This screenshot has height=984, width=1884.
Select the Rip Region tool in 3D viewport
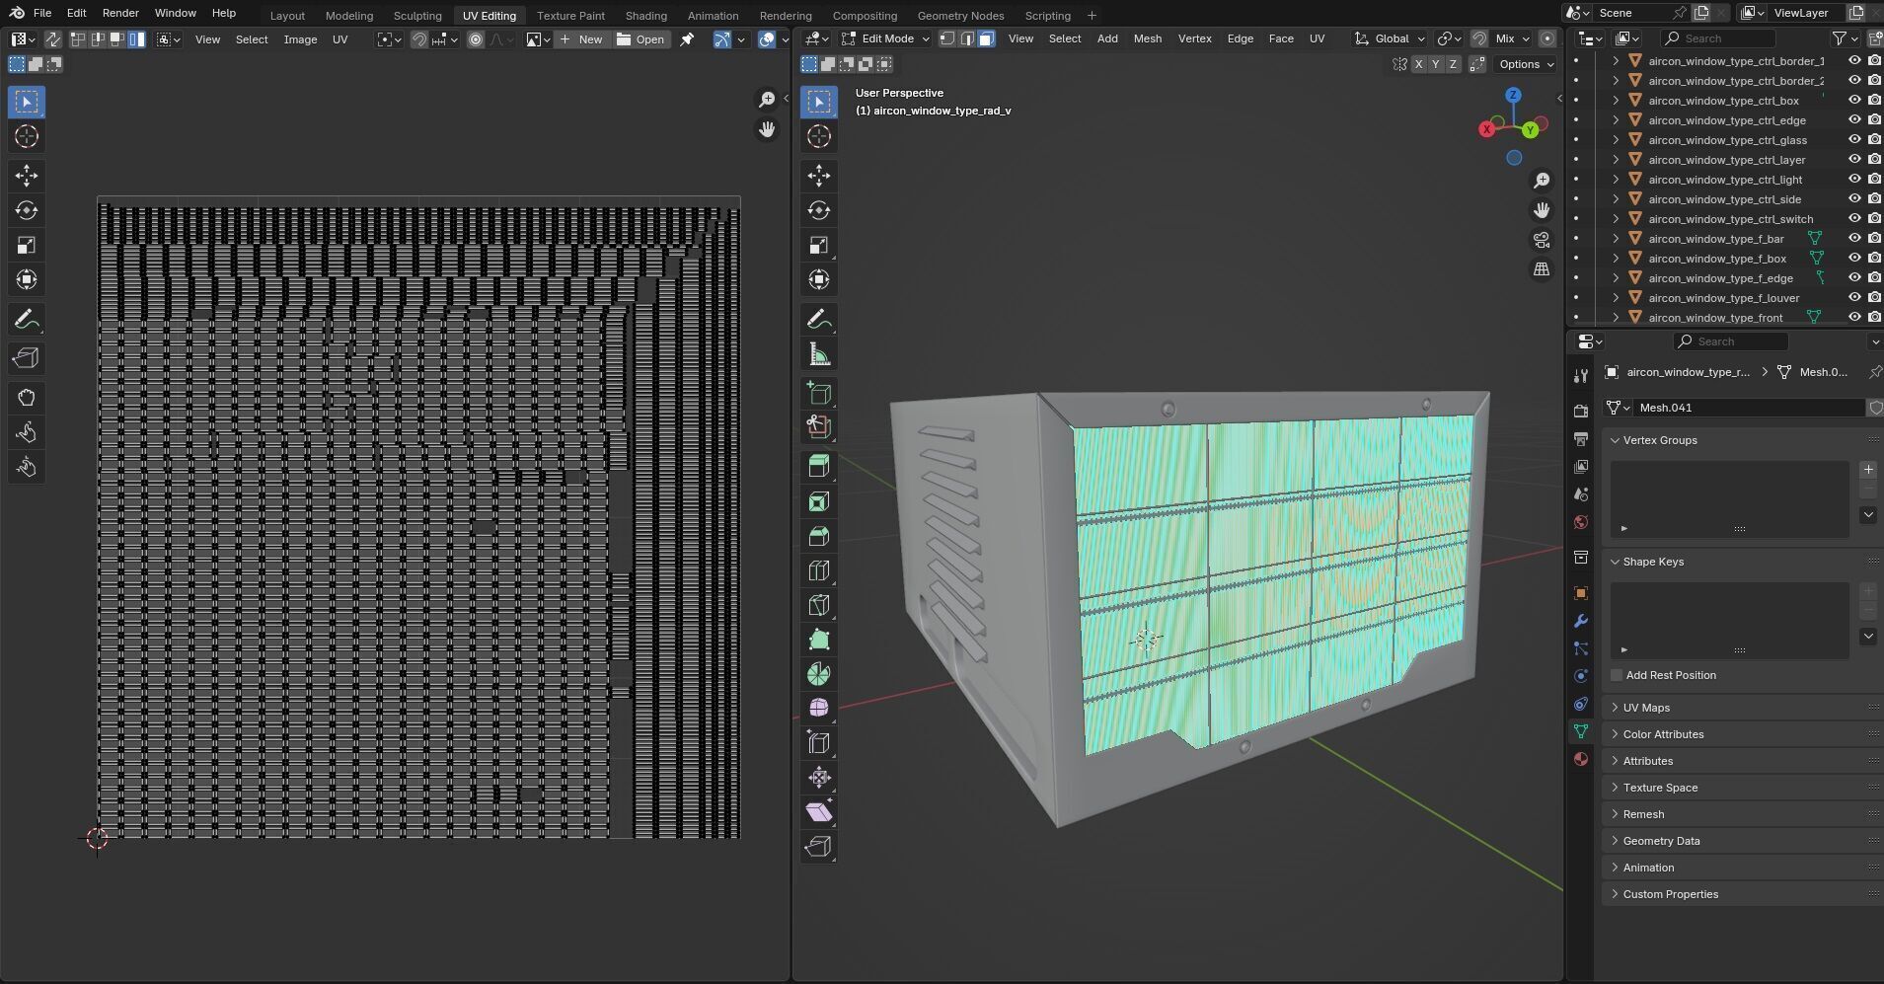pyautogui.click(x=818, y=847)
